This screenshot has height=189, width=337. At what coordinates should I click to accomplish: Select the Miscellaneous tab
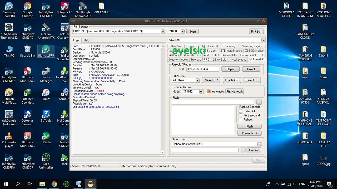[x=238, y=60]
